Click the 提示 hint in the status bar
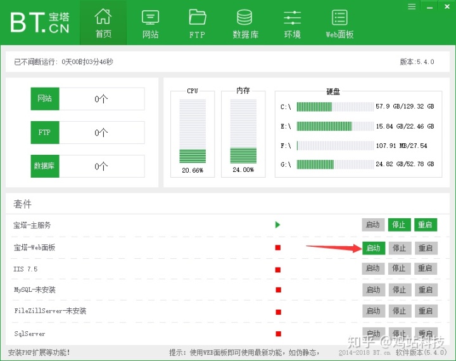456x361 pixels. tap(244, 353)
